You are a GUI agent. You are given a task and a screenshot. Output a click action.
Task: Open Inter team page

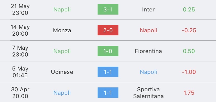148,9
